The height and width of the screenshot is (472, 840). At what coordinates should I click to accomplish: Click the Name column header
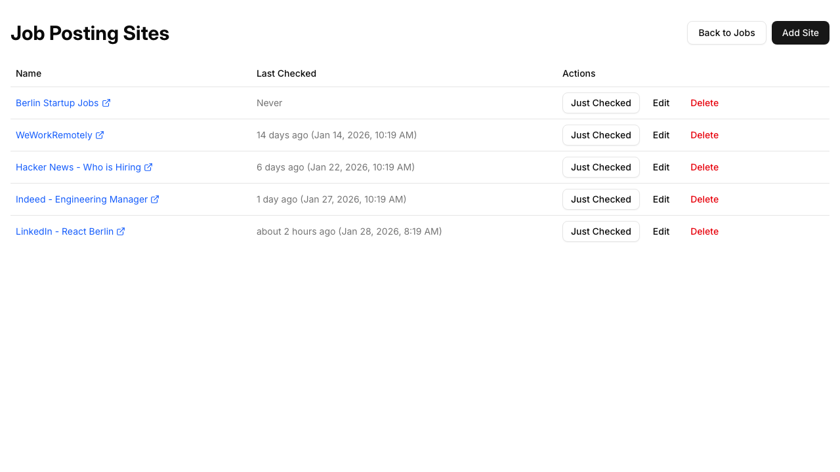click(28, 73)
